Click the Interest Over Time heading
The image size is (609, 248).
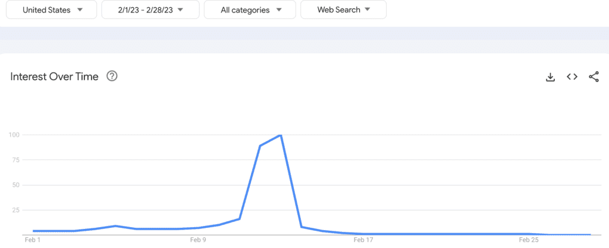54,77
